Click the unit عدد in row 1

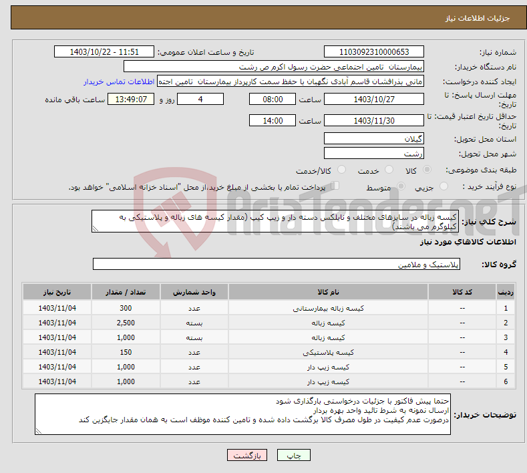pos(194,308)
